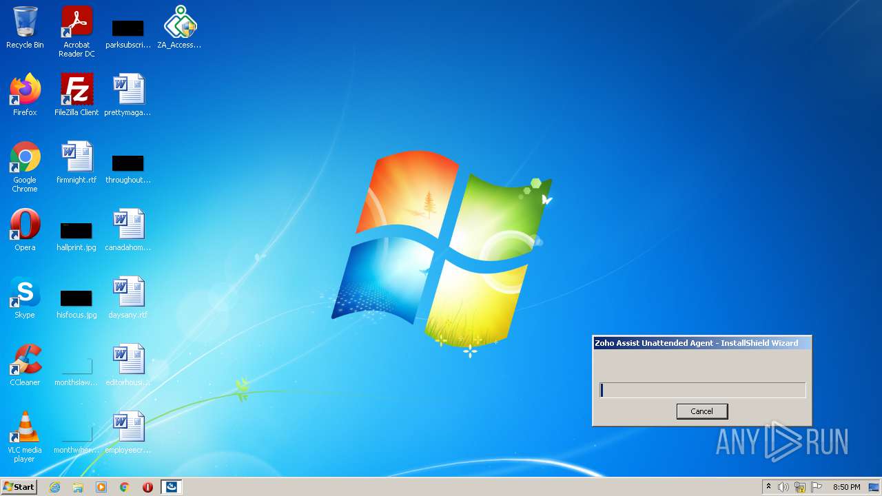Viewport: 882px width, 496px height.
Task: Launch the Firefox desktop shortcut
Action: [25, 95]
